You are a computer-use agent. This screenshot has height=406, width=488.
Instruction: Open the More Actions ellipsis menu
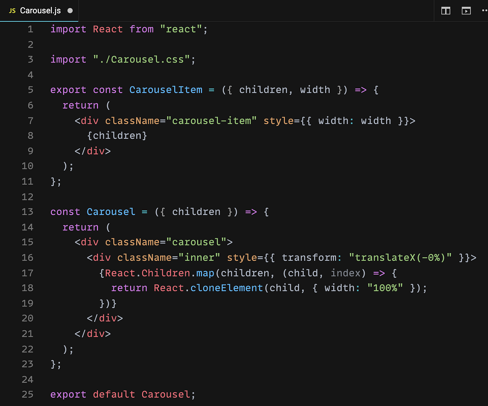[x=484, y=11]
